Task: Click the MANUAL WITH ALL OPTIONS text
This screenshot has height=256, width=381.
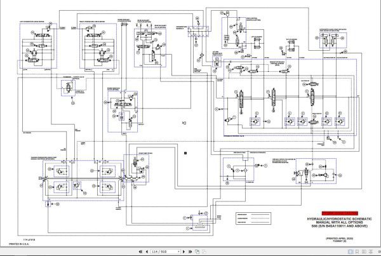Action: [339, 222]
